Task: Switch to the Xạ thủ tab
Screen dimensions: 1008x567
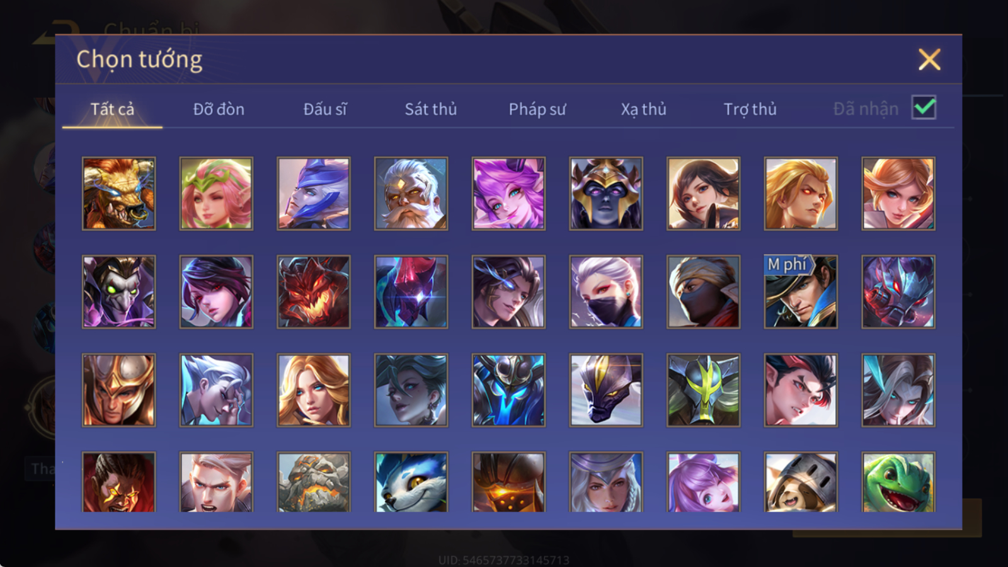Action: 643,109
